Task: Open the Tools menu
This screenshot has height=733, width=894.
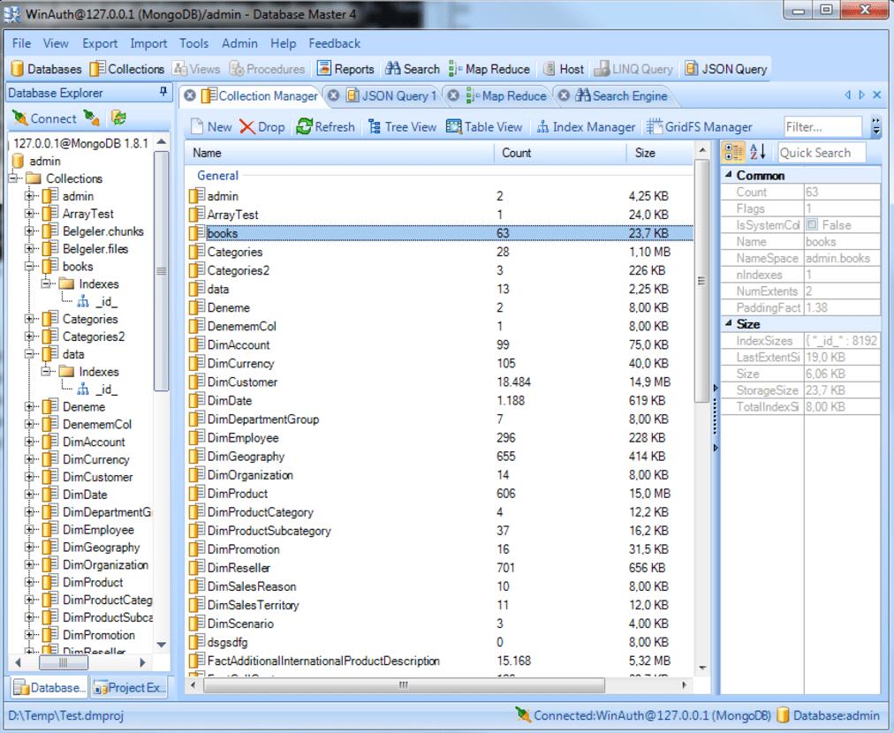Action: 193,43
